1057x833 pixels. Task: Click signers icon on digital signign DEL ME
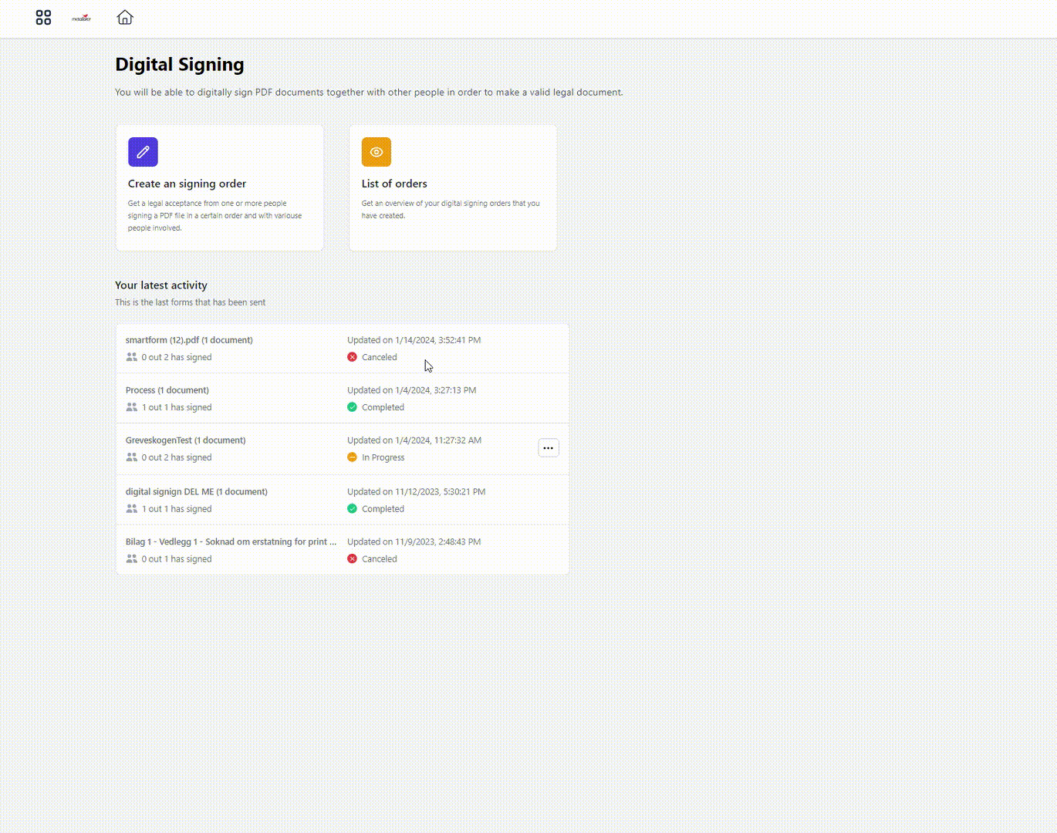[132, 509]
